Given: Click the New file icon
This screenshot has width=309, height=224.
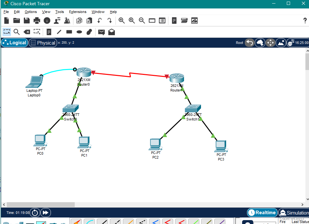Looking at the screenshot, I should (x=7, y=21).
